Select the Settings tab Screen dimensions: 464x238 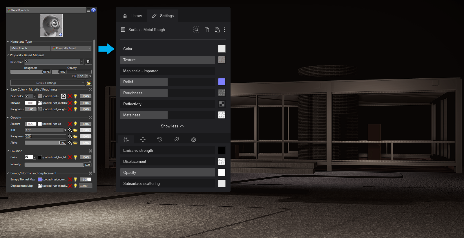[x=163, y=16]
